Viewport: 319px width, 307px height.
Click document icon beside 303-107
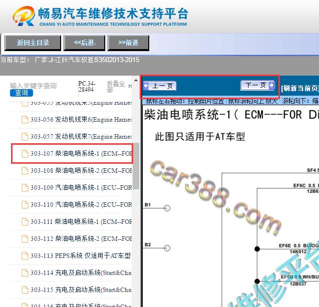(x=25, y=154)
